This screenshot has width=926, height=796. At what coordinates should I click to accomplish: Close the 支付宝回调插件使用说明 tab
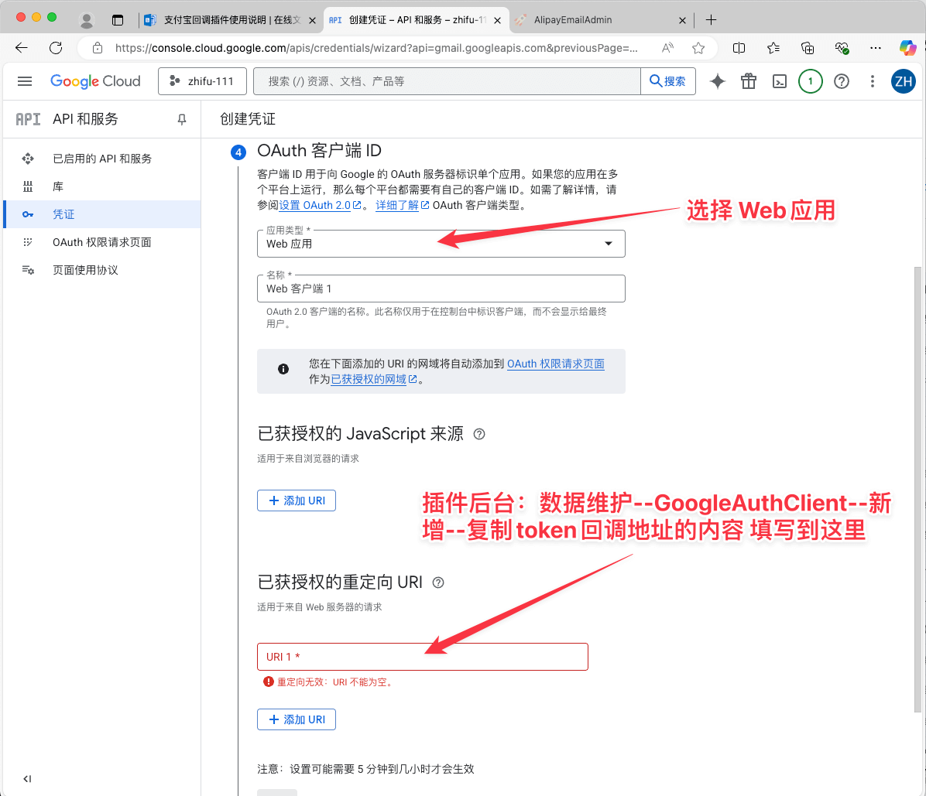point(312,20)
